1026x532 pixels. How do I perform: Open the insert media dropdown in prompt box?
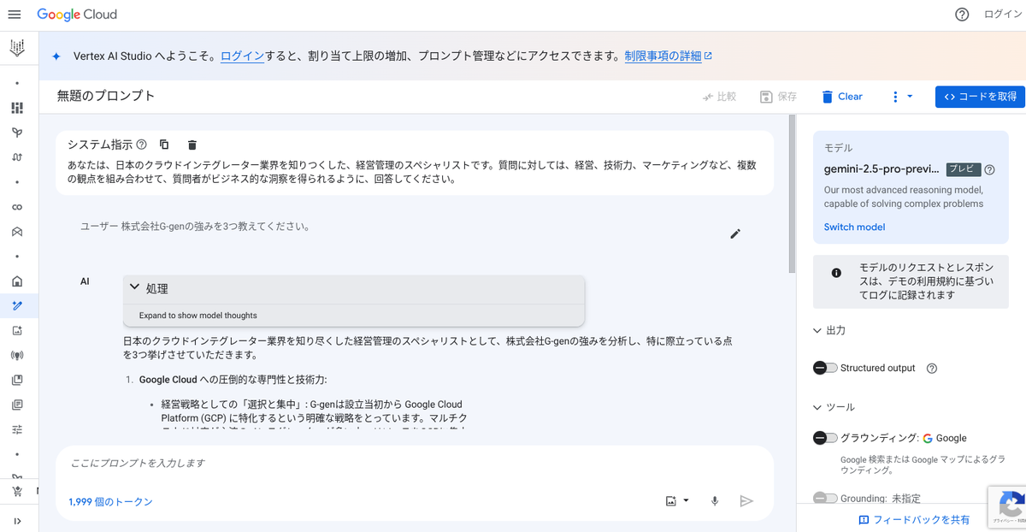[677, 501]
